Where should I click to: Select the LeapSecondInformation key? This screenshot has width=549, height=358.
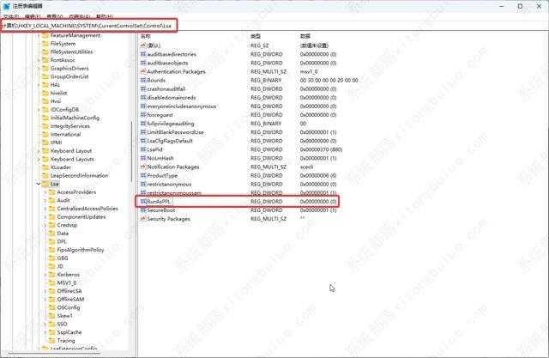click(80, 175)
